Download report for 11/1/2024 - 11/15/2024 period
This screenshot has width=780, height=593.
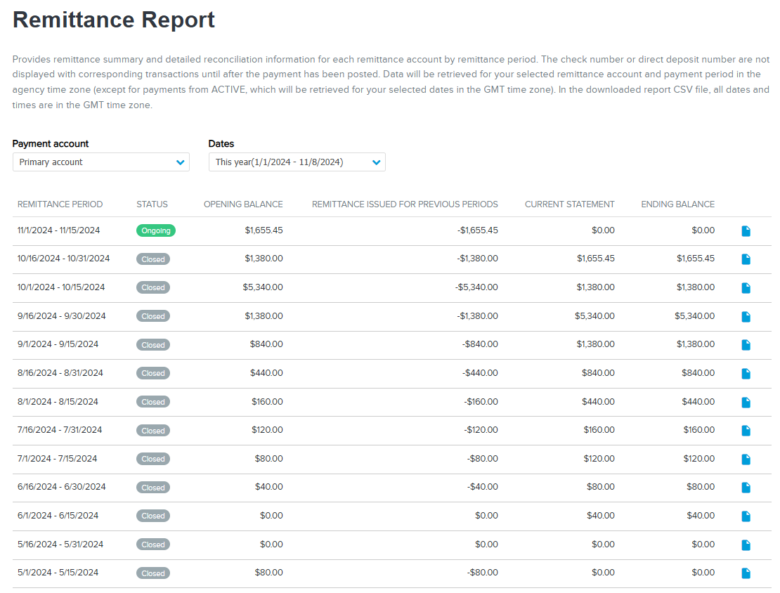pyautogui.click(x=746, y=231)
